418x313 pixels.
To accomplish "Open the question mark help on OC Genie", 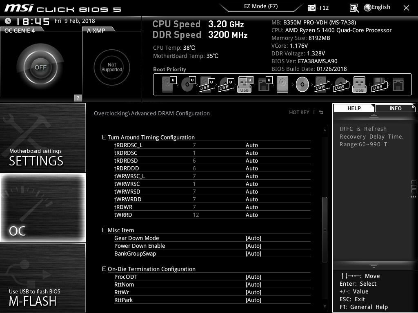I will pyautogui.click(x=78, y=98).
